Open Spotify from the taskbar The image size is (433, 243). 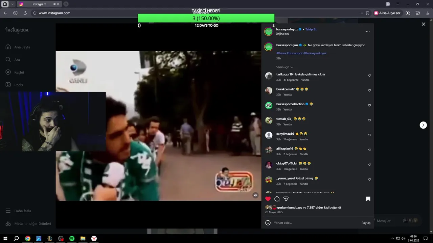click(x=72, y=239)
